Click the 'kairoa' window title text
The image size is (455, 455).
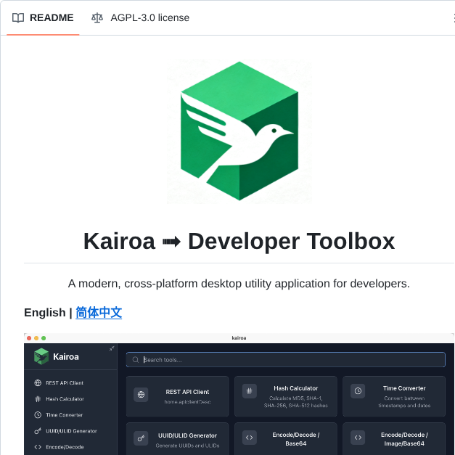tap(239, 337)
